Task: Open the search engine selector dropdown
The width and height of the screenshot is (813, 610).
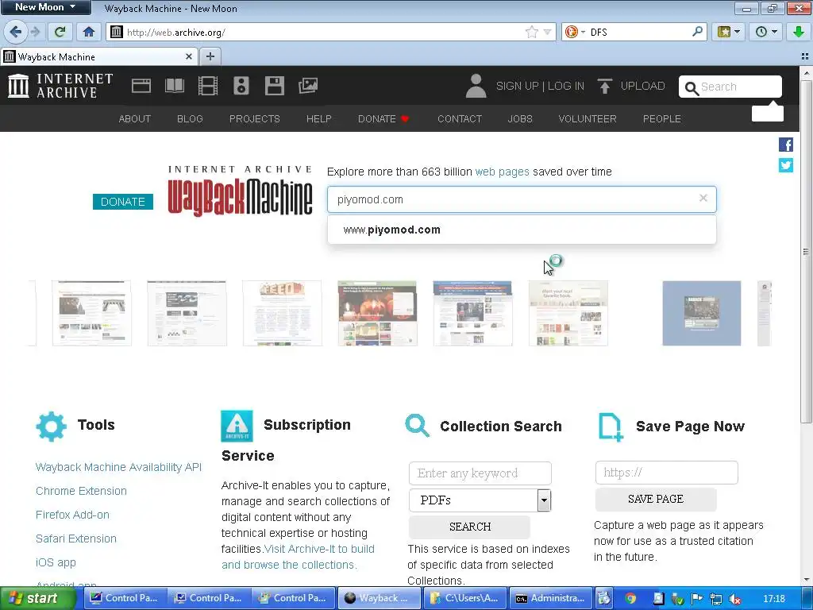Action: click(575, 32)
